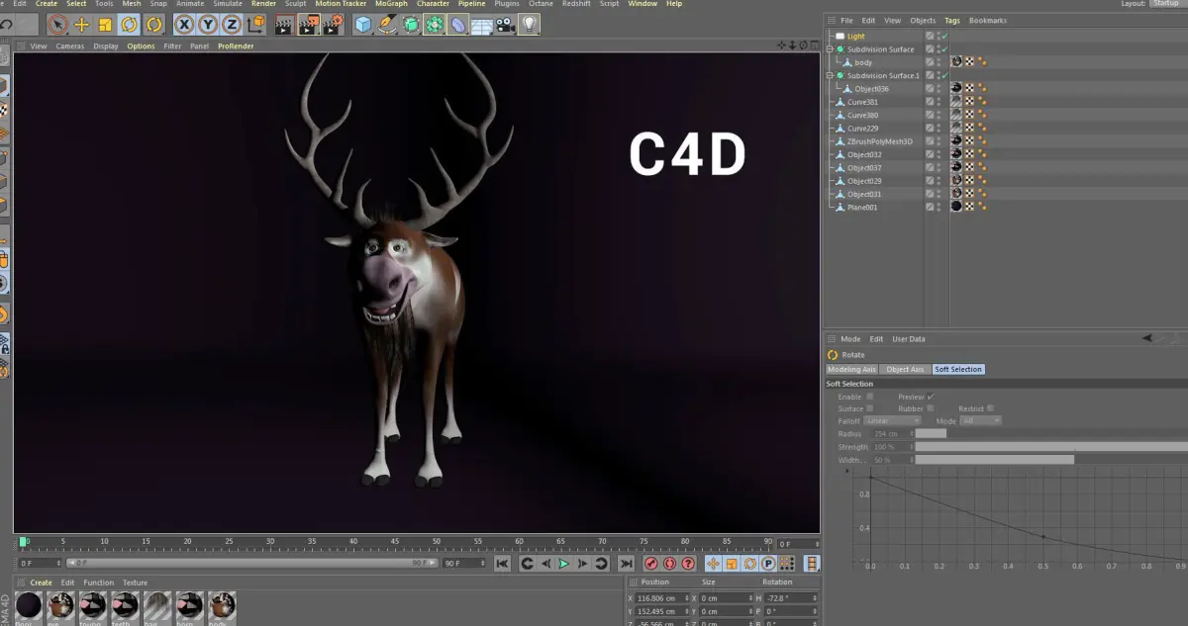This screenshot has width=1188, height=626.
Task: Check the Enable soft selection checkbox
Action: 870,397
